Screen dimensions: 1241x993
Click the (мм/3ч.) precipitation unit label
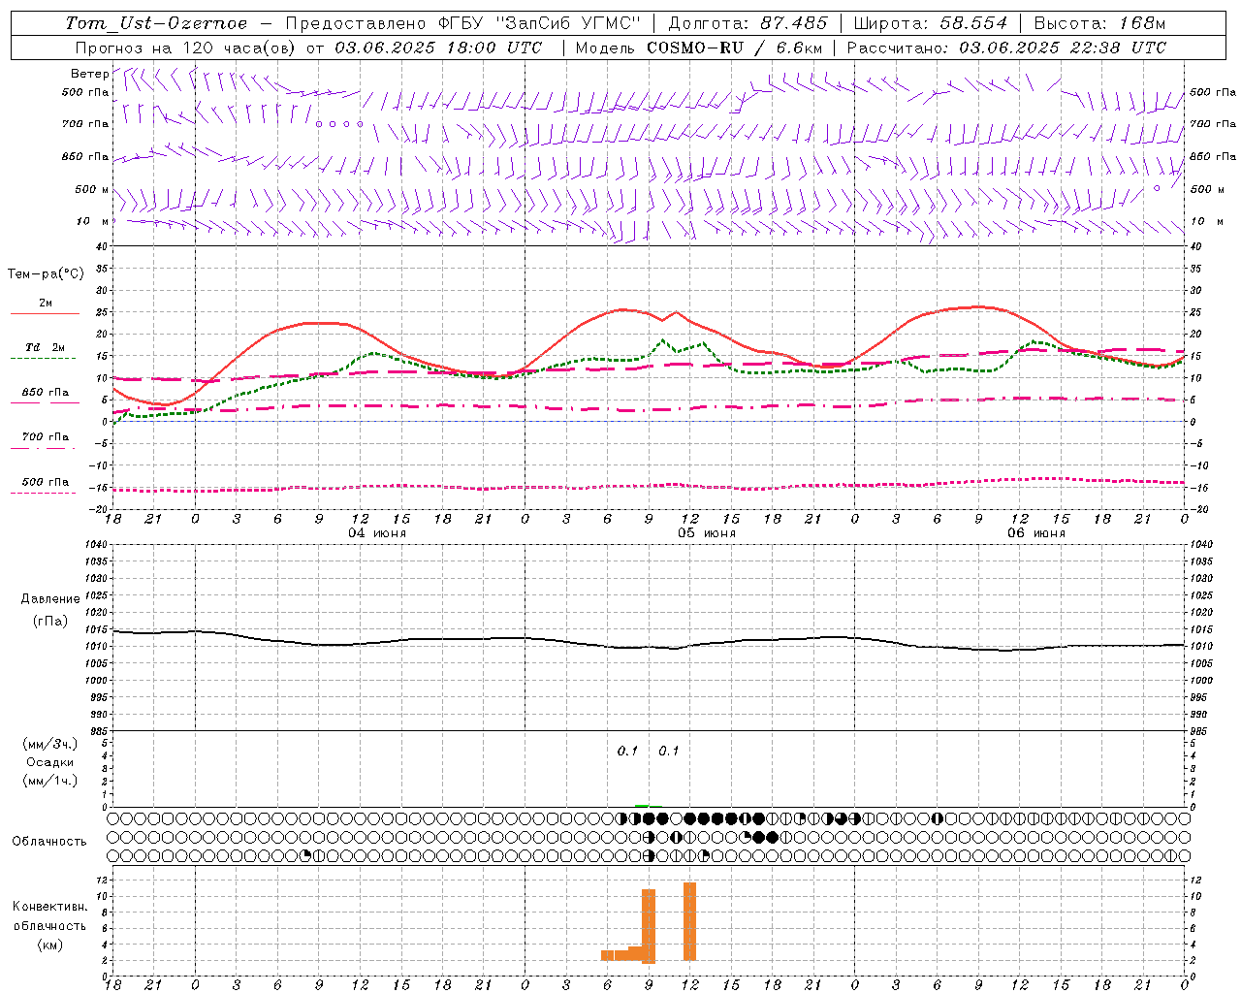pos(49,744)
